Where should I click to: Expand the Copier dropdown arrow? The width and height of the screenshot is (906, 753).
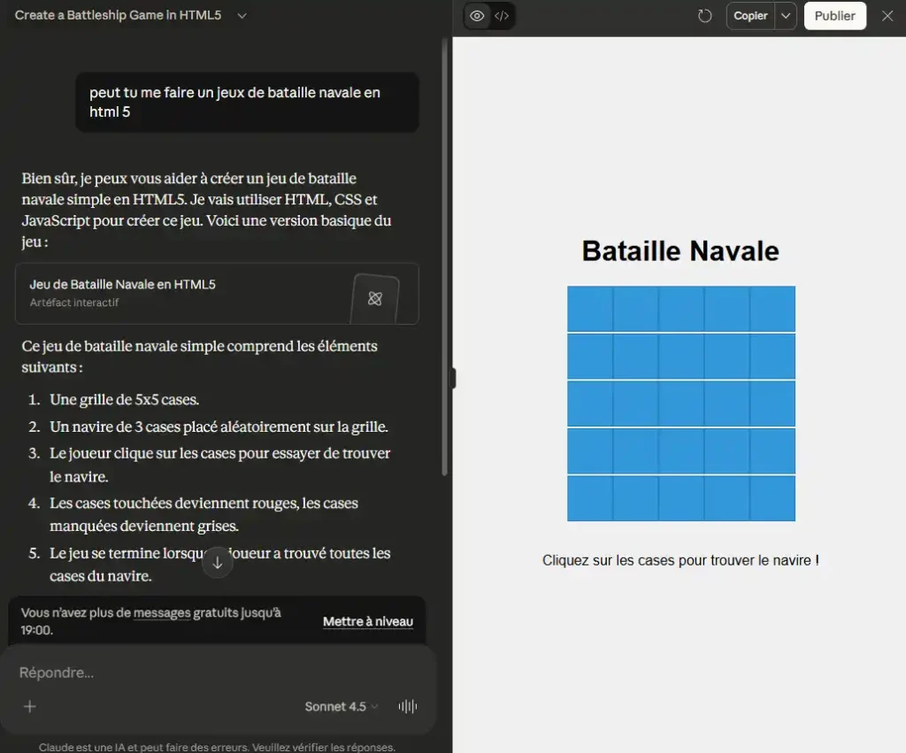(x=786, y=16)
